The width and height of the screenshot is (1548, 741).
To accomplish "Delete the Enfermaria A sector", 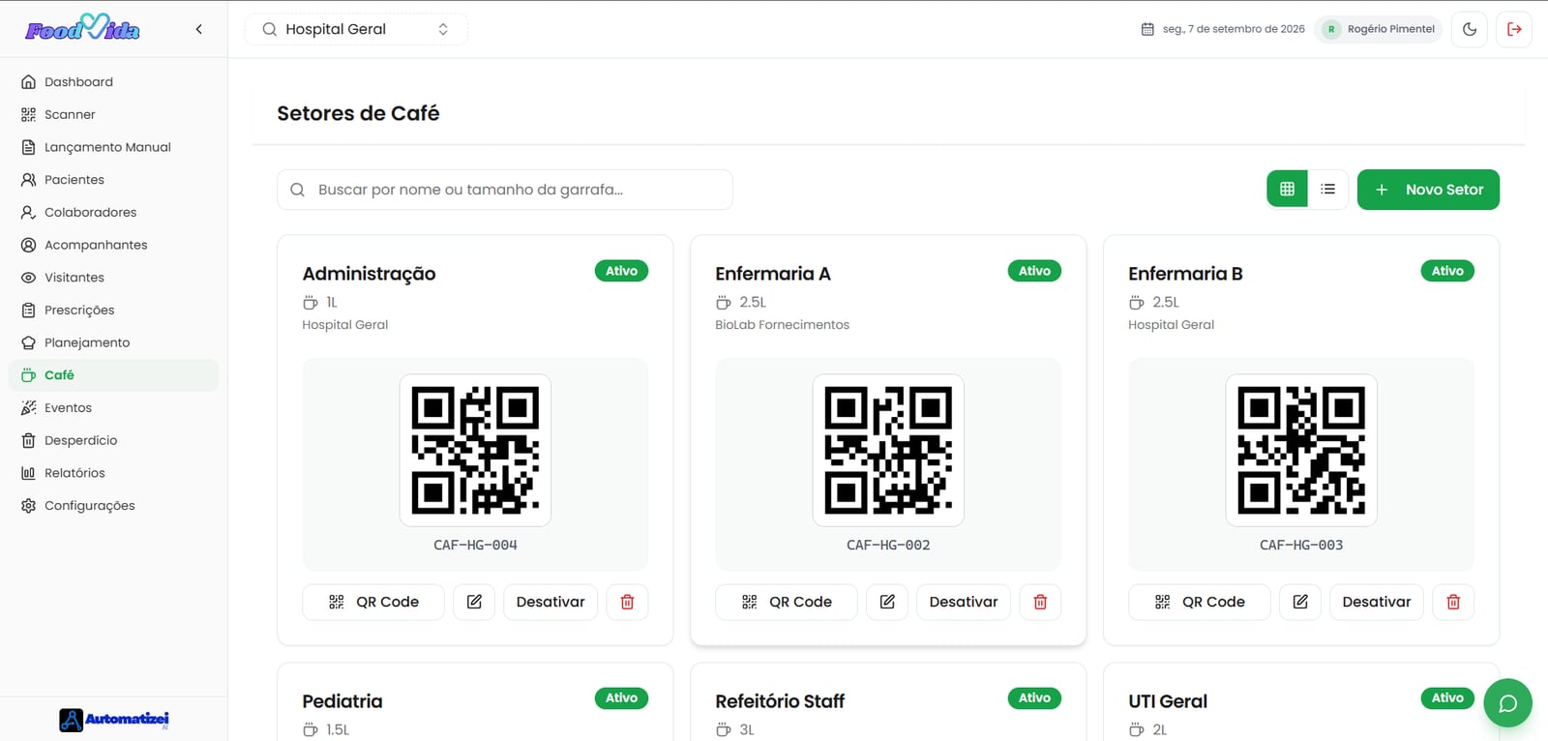I will click(1040, 602).
